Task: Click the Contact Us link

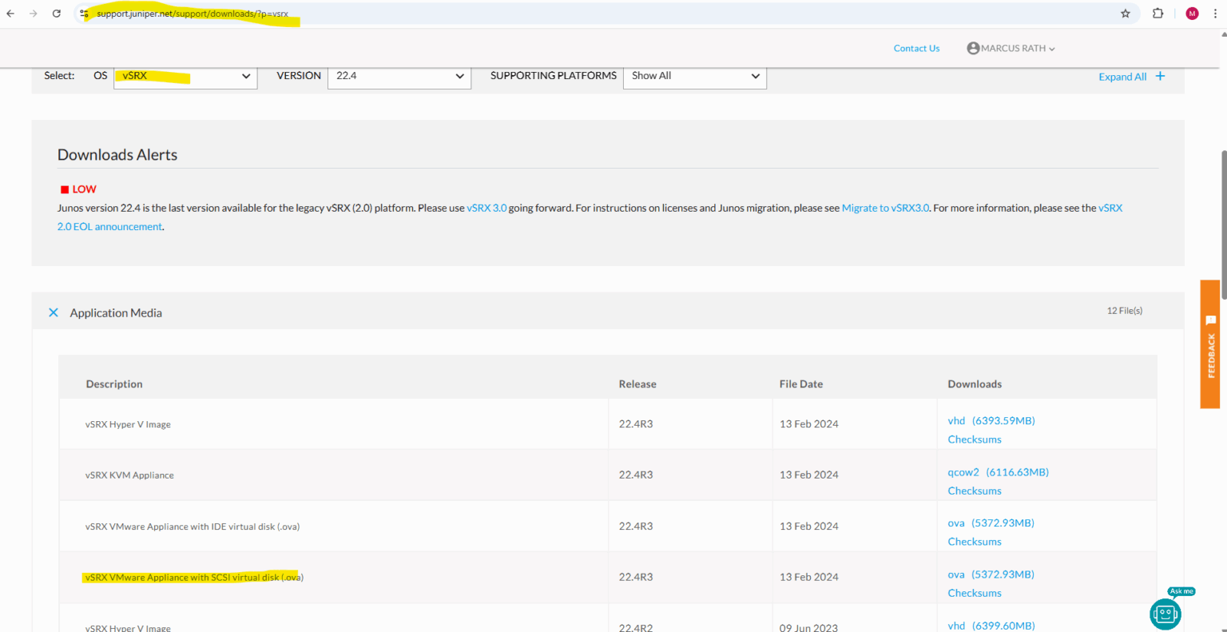Action: [916, 49]
